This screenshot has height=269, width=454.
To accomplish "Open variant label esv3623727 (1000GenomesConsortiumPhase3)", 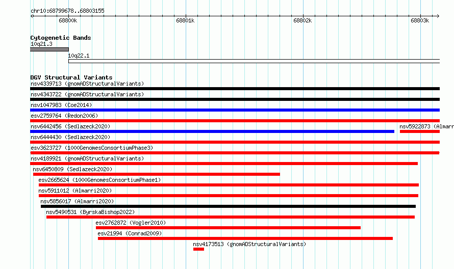I will [x=92, y=148].
